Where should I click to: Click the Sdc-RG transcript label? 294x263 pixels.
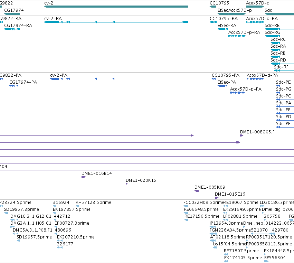[272, 32]
